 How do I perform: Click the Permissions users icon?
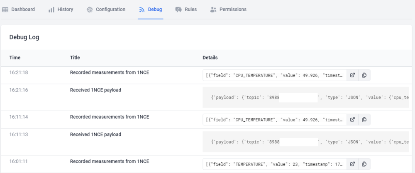(213, 10)
